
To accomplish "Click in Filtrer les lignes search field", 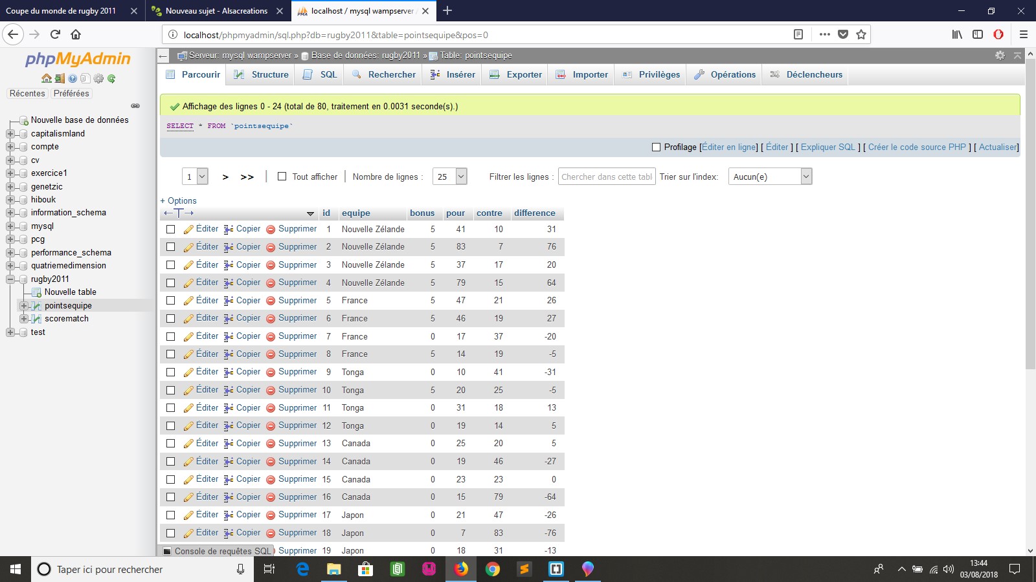I will [607, 177].
